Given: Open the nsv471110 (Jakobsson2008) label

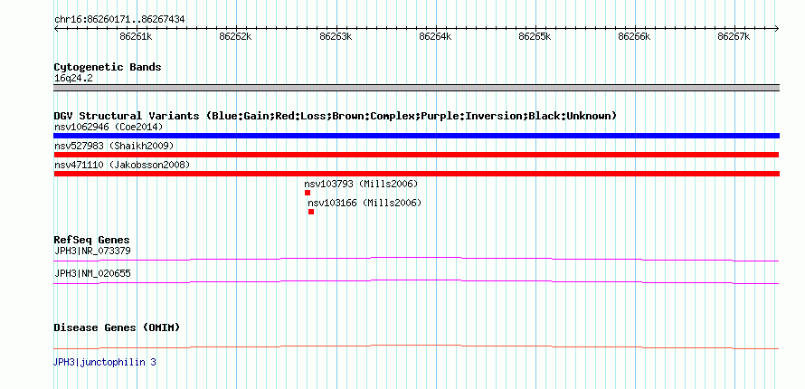Looking at the screenshot, I should click(122, 165).
